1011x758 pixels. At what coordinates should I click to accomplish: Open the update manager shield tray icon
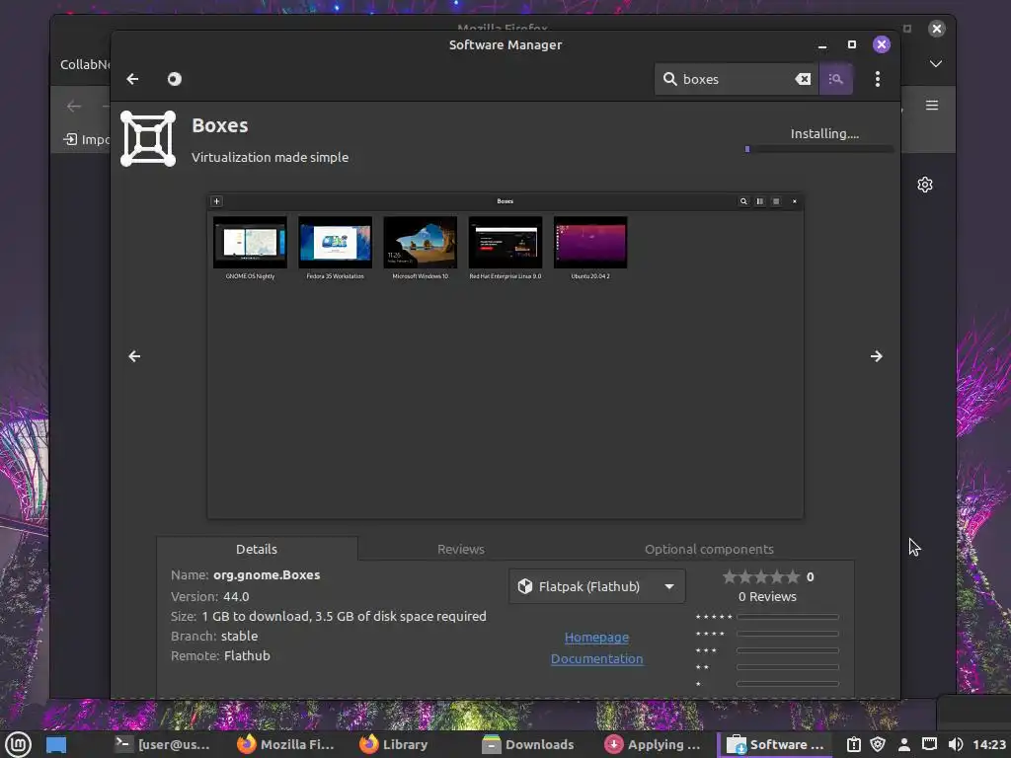878,744
